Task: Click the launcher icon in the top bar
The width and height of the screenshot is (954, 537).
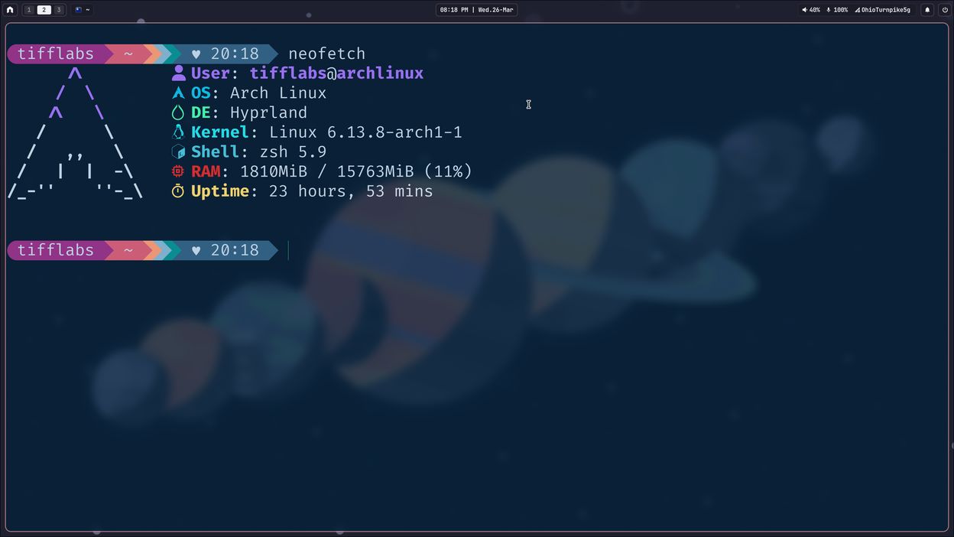Action: coord(10,10)
